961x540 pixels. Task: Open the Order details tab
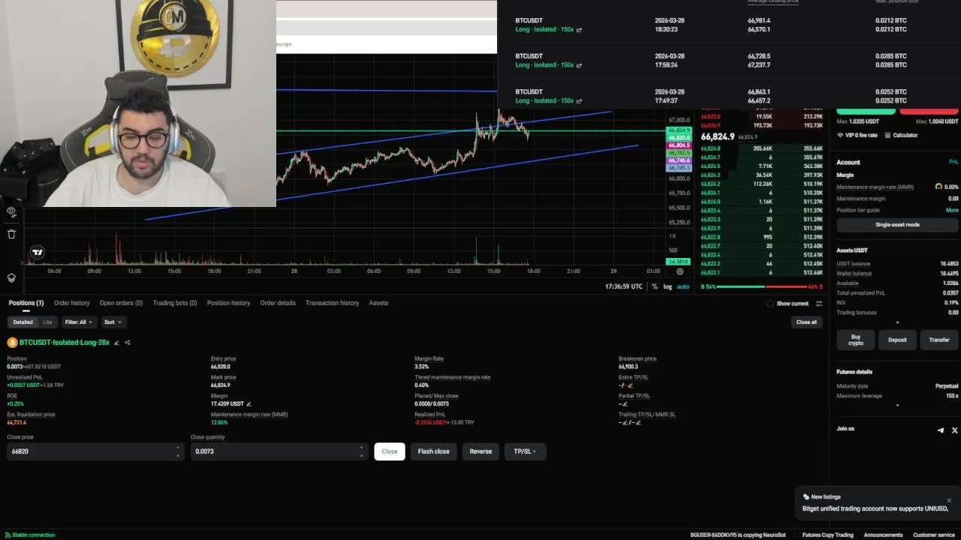click(x=278, y=303)
